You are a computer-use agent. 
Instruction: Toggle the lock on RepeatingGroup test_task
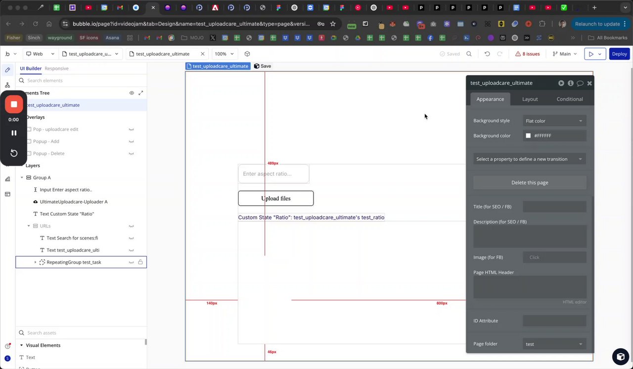pyautogui.click(x=140, y=262)
